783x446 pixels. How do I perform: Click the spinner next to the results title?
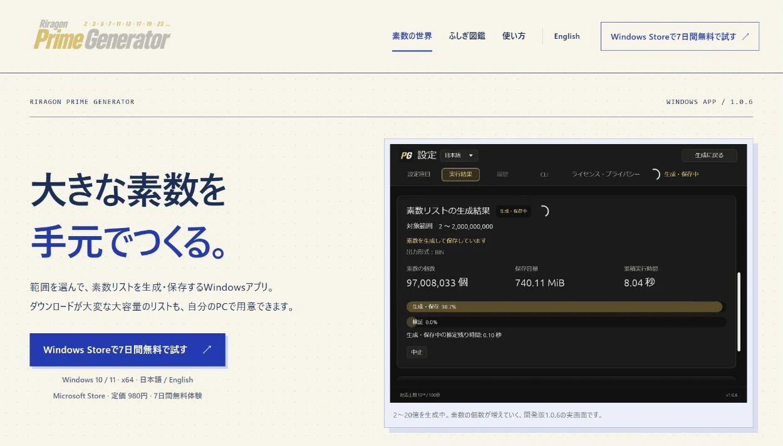[544, 211]
